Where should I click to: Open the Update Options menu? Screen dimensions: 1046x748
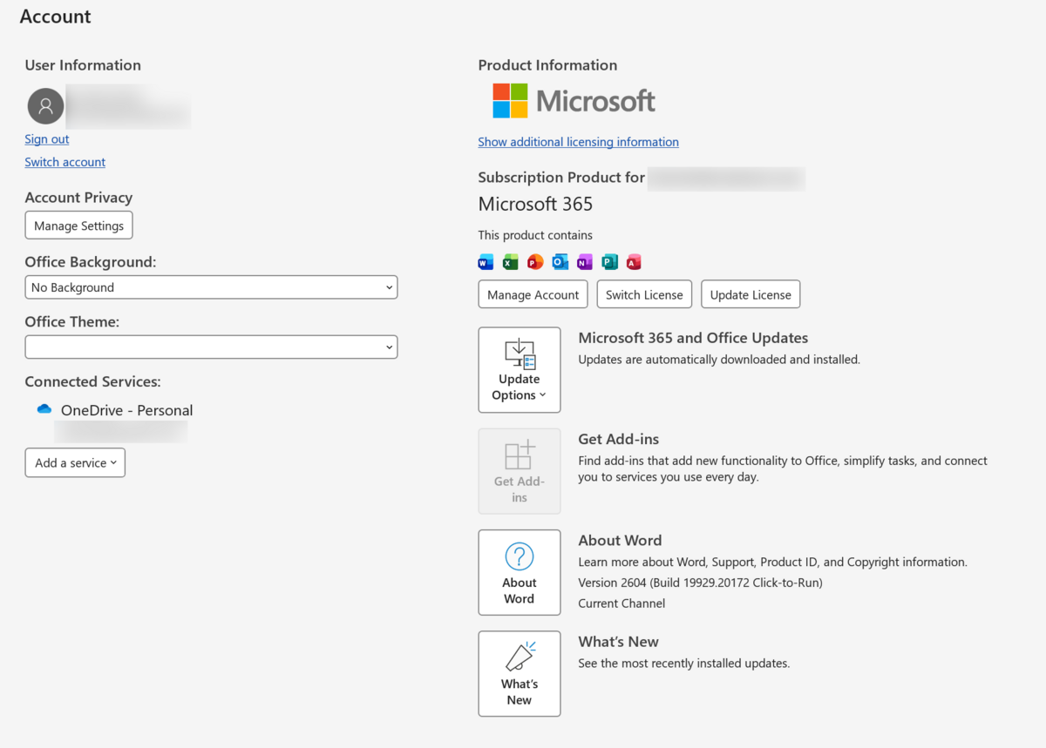(520, 370)
